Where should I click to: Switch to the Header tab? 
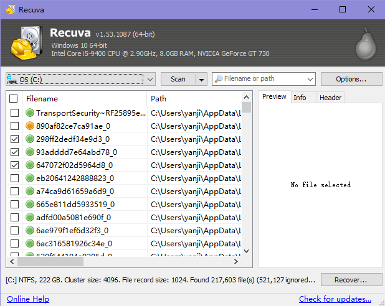(x=330, y=98)
